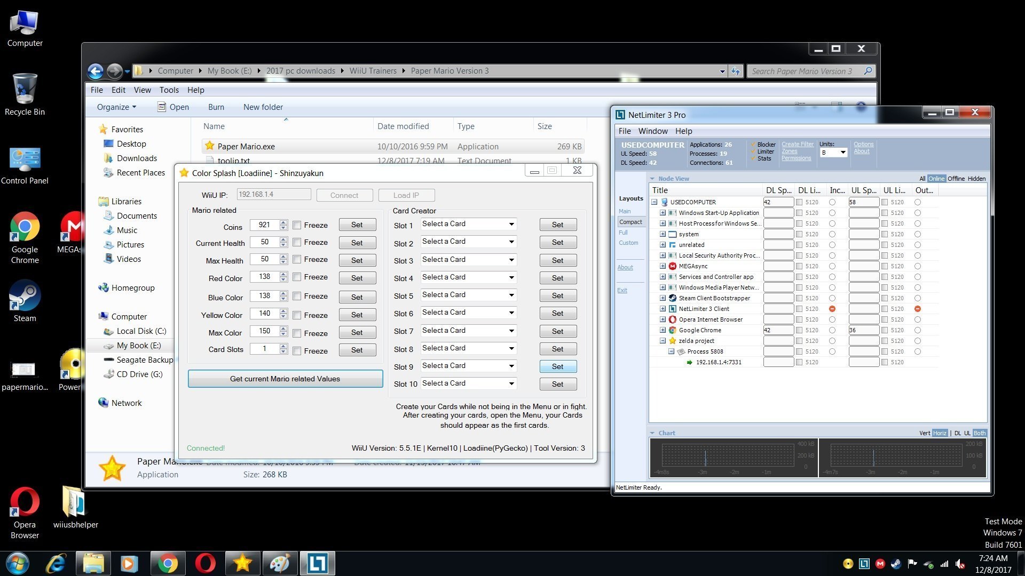Open the Control Panel desktop icon
Screen dimensions: 1025x576
point(25,165)
